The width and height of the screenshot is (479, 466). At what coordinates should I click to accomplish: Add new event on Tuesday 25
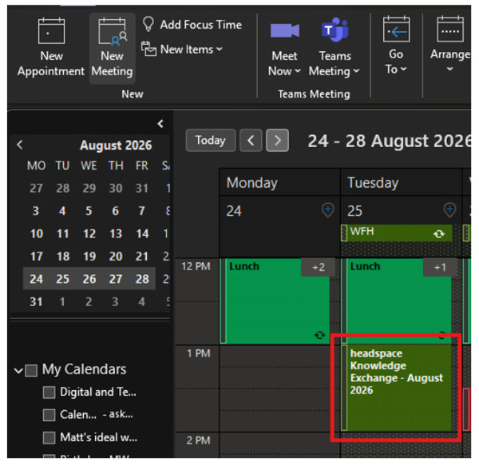(449, 210)
